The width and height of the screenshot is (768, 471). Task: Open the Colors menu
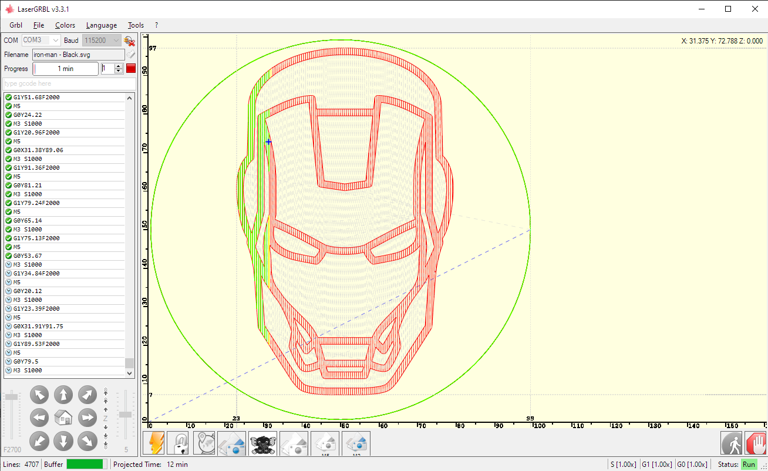tap(65, 25)
